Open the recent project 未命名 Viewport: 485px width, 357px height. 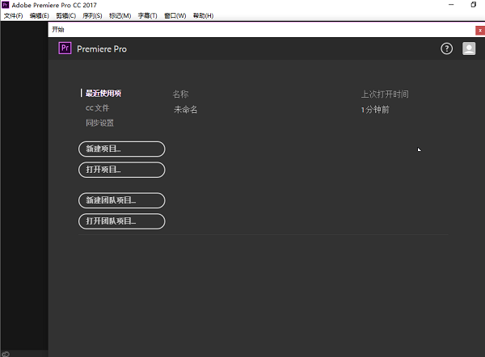pos(185,109)
